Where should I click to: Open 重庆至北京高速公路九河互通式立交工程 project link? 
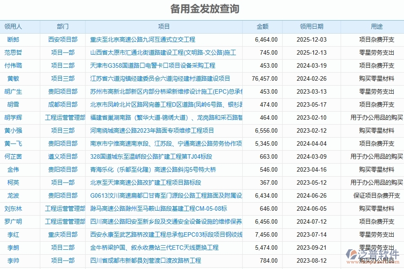[143, 39]
